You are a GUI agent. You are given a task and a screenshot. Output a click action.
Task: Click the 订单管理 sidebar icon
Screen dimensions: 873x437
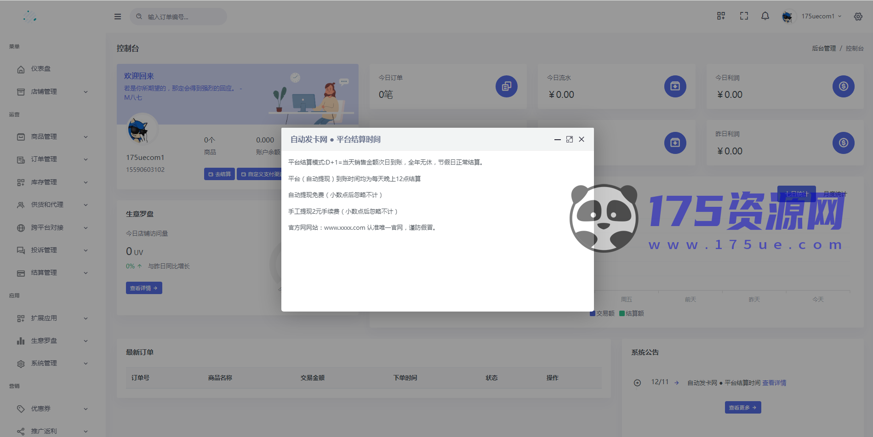tap(21, 159)
